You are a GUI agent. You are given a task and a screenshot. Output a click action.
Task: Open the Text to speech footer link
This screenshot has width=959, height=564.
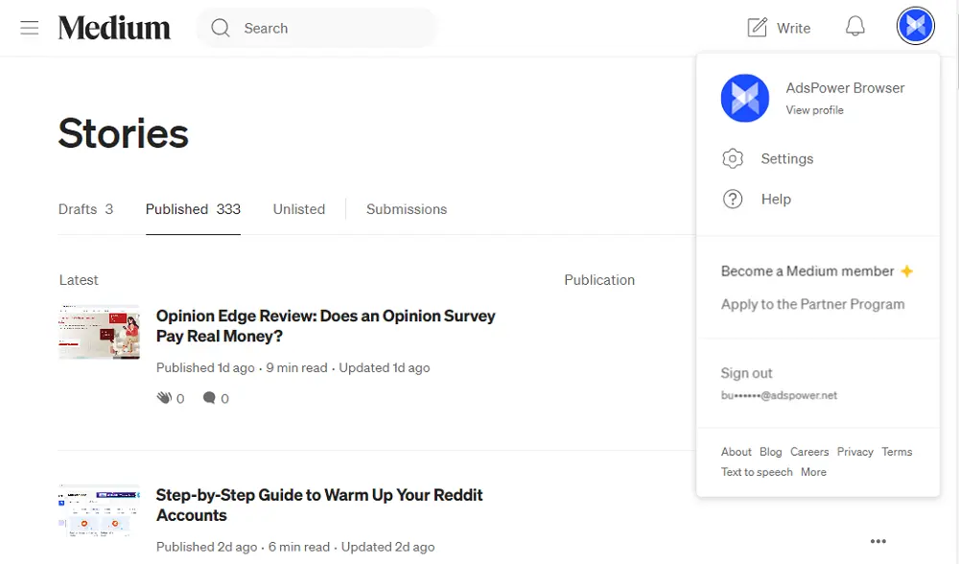coord(757,472)
